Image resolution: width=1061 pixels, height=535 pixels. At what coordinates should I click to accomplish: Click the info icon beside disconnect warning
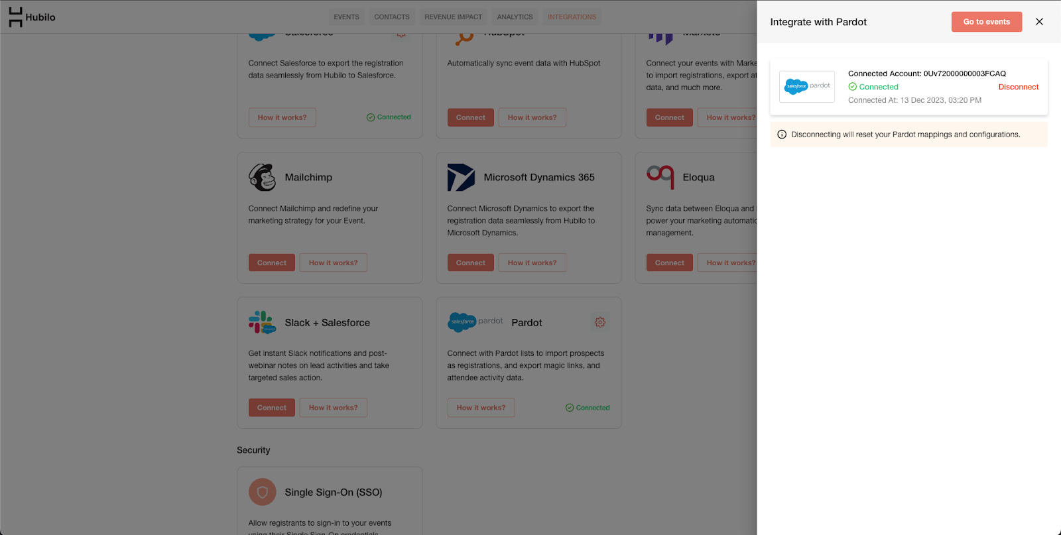click(782, 135)
